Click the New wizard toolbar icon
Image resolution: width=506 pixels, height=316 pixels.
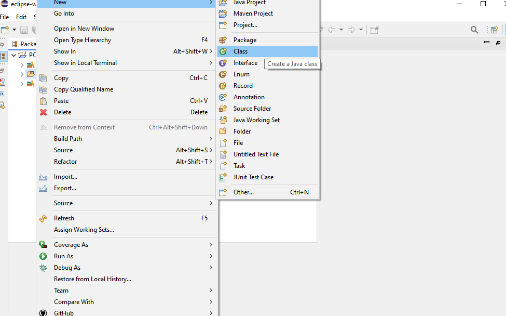[x=5, y=30]
